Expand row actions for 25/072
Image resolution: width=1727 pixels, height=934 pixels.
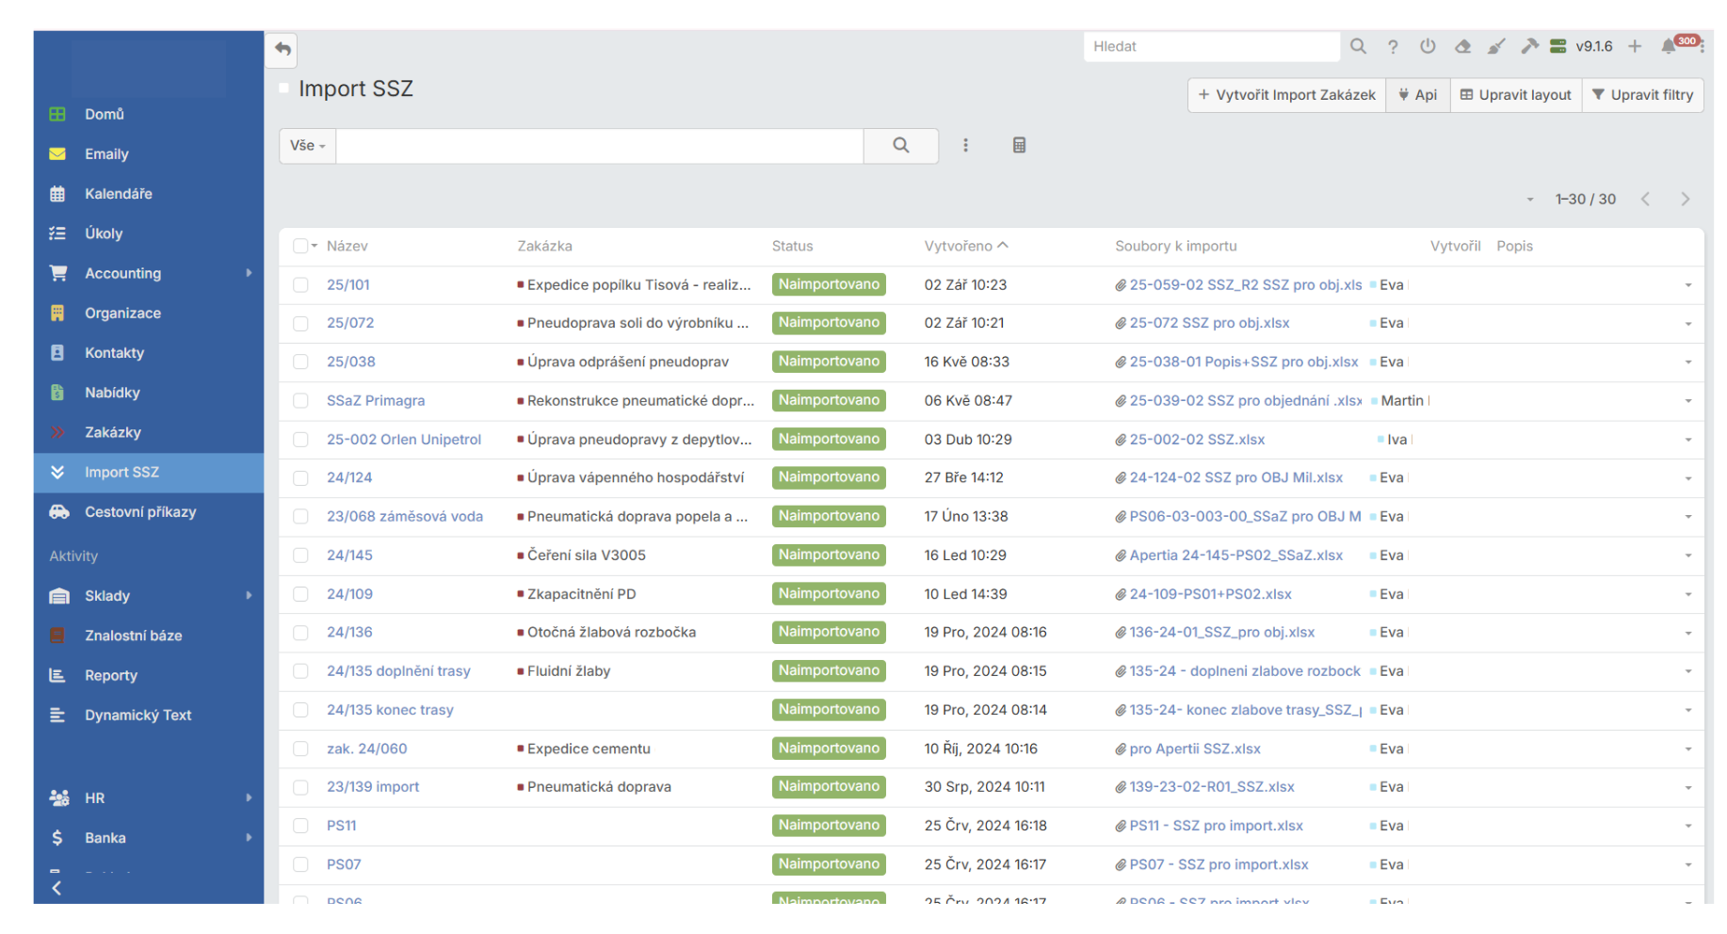click(1687, 324)
